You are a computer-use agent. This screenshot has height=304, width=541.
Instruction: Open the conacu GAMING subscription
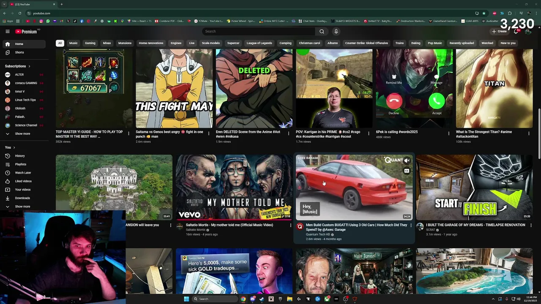pyautogui.click(x=24, y=83)
